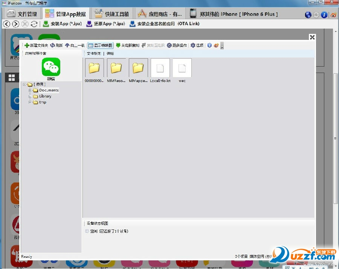Close the sandbox dialog with X
Image resolution: width=339 pixels, height=269 pixels.
312,37
